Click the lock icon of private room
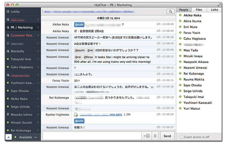This screenshot has width=227, height=143. (x=8, y=43)
